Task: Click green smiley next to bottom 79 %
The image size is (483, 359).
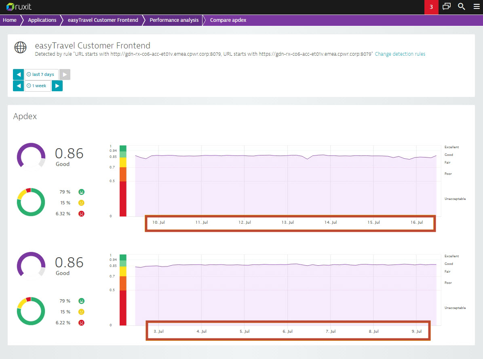Action: click(x=81, y=301)
